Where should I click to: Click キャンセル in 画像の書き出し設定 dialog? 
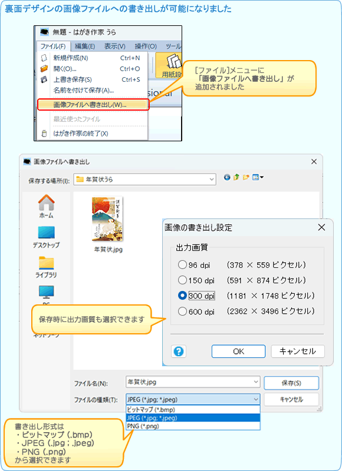(298, 351)
